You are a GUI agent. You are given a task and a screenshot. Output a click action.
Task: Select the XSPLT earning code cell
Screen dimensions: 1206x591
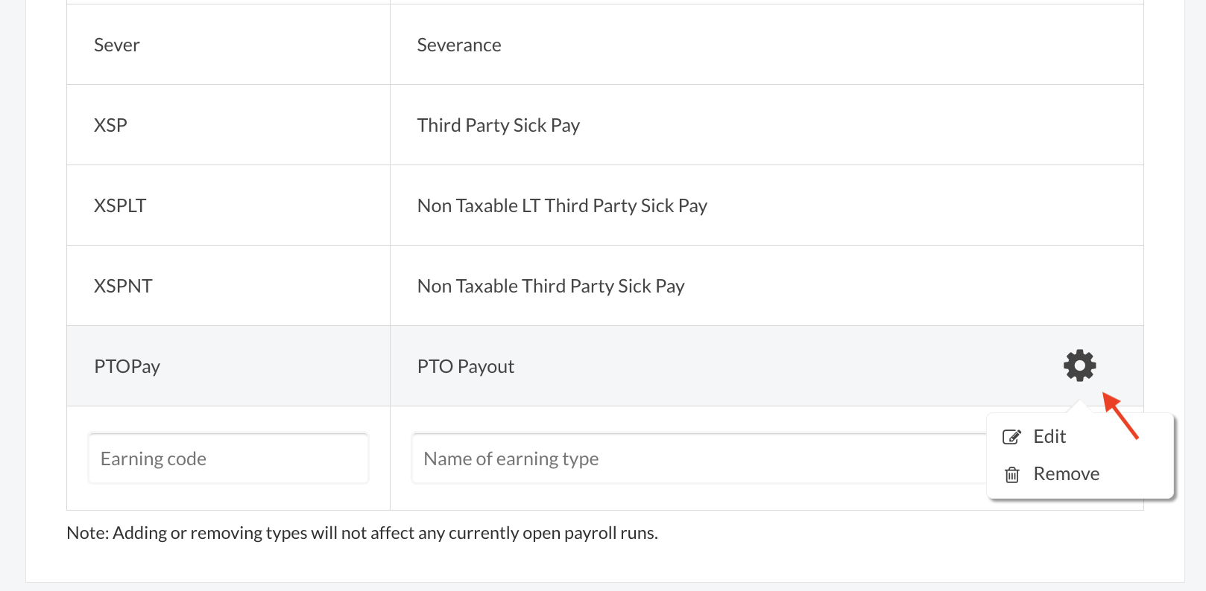pyautogui.click(x=120, y=205)
